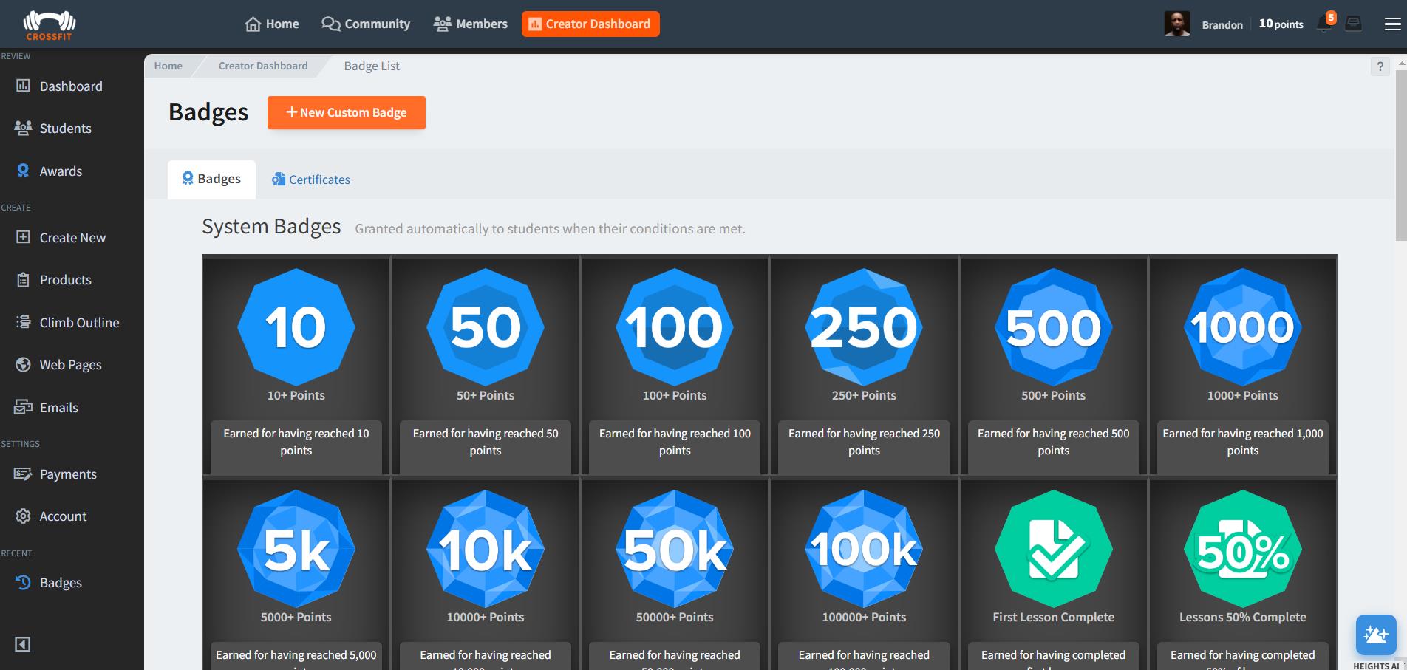Open the notifications bell icon
Screen dimensions: 1407x670
coord(1326,23)
